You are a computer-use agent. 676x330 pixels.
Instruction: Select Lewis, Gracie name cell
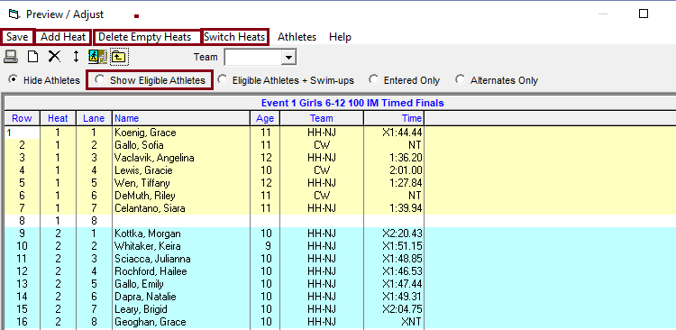(x=181, y=170)
